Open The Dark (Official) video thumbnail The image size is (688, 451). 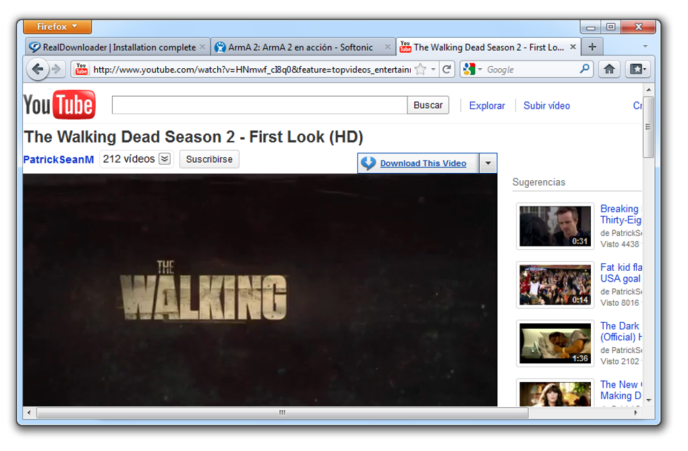555,343
